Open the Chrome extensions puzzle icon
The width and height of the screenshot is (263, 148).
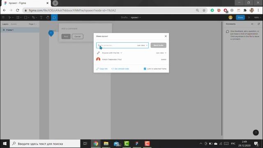click(245, 10)
